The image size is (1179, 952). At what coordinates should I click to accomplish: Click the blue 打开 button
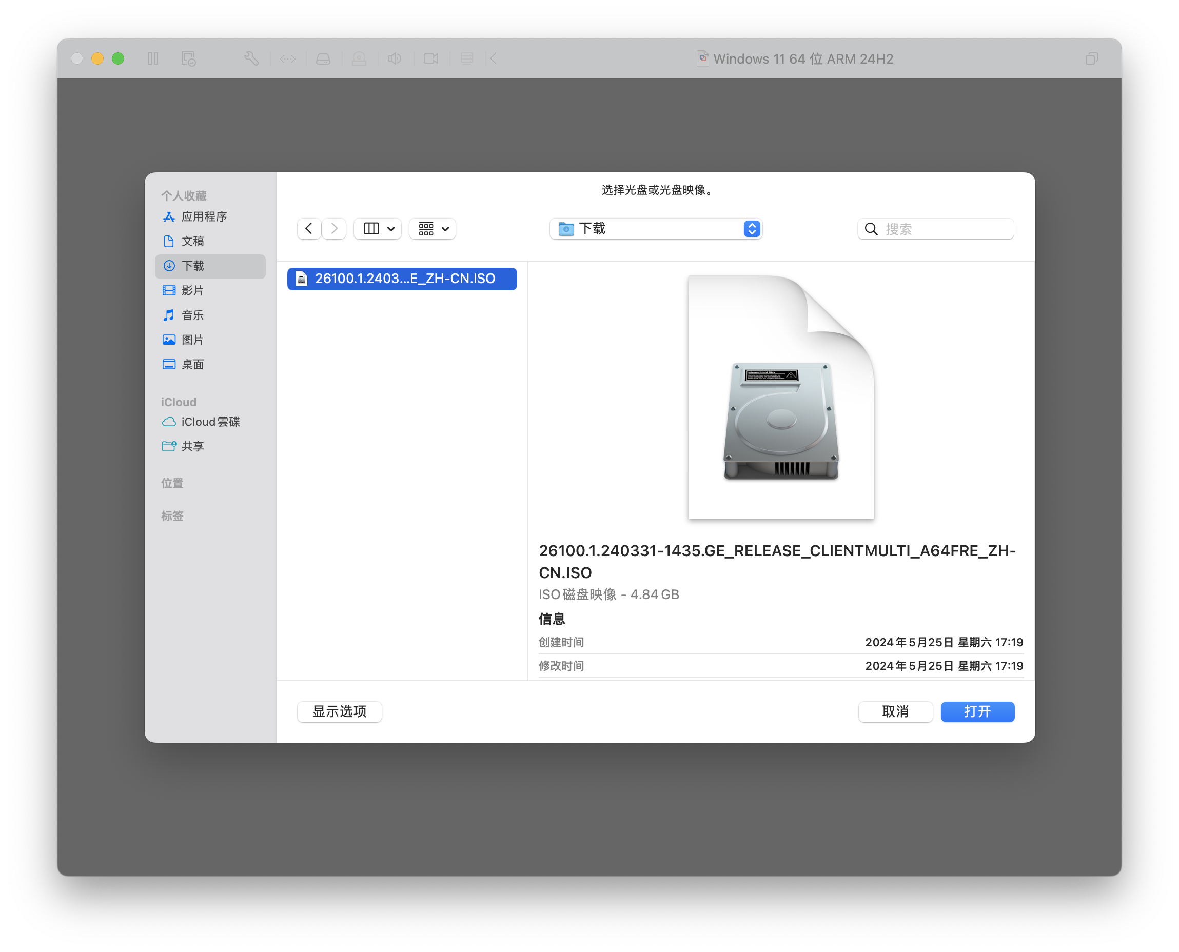point(977,711)
